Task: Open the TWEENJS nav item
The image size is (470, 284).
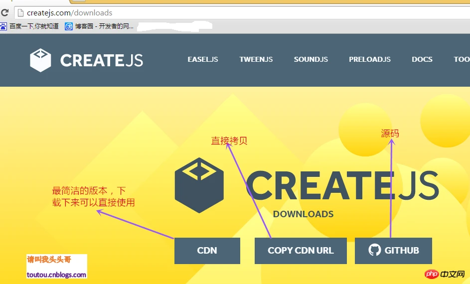Action: (x=256, y=59)
